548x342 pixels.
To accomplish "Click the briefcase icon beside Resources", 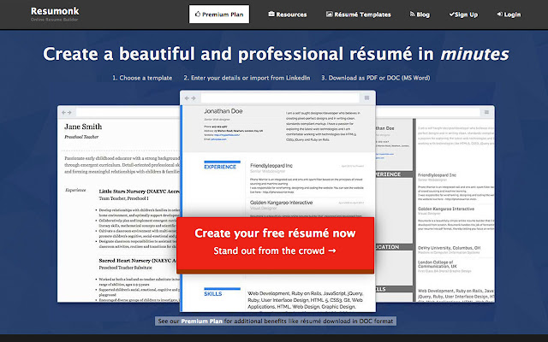I will (x=271, y=14).
